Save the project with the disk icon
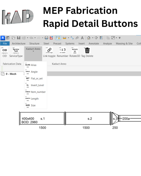 pyautogui.click(x=19, y=38)
